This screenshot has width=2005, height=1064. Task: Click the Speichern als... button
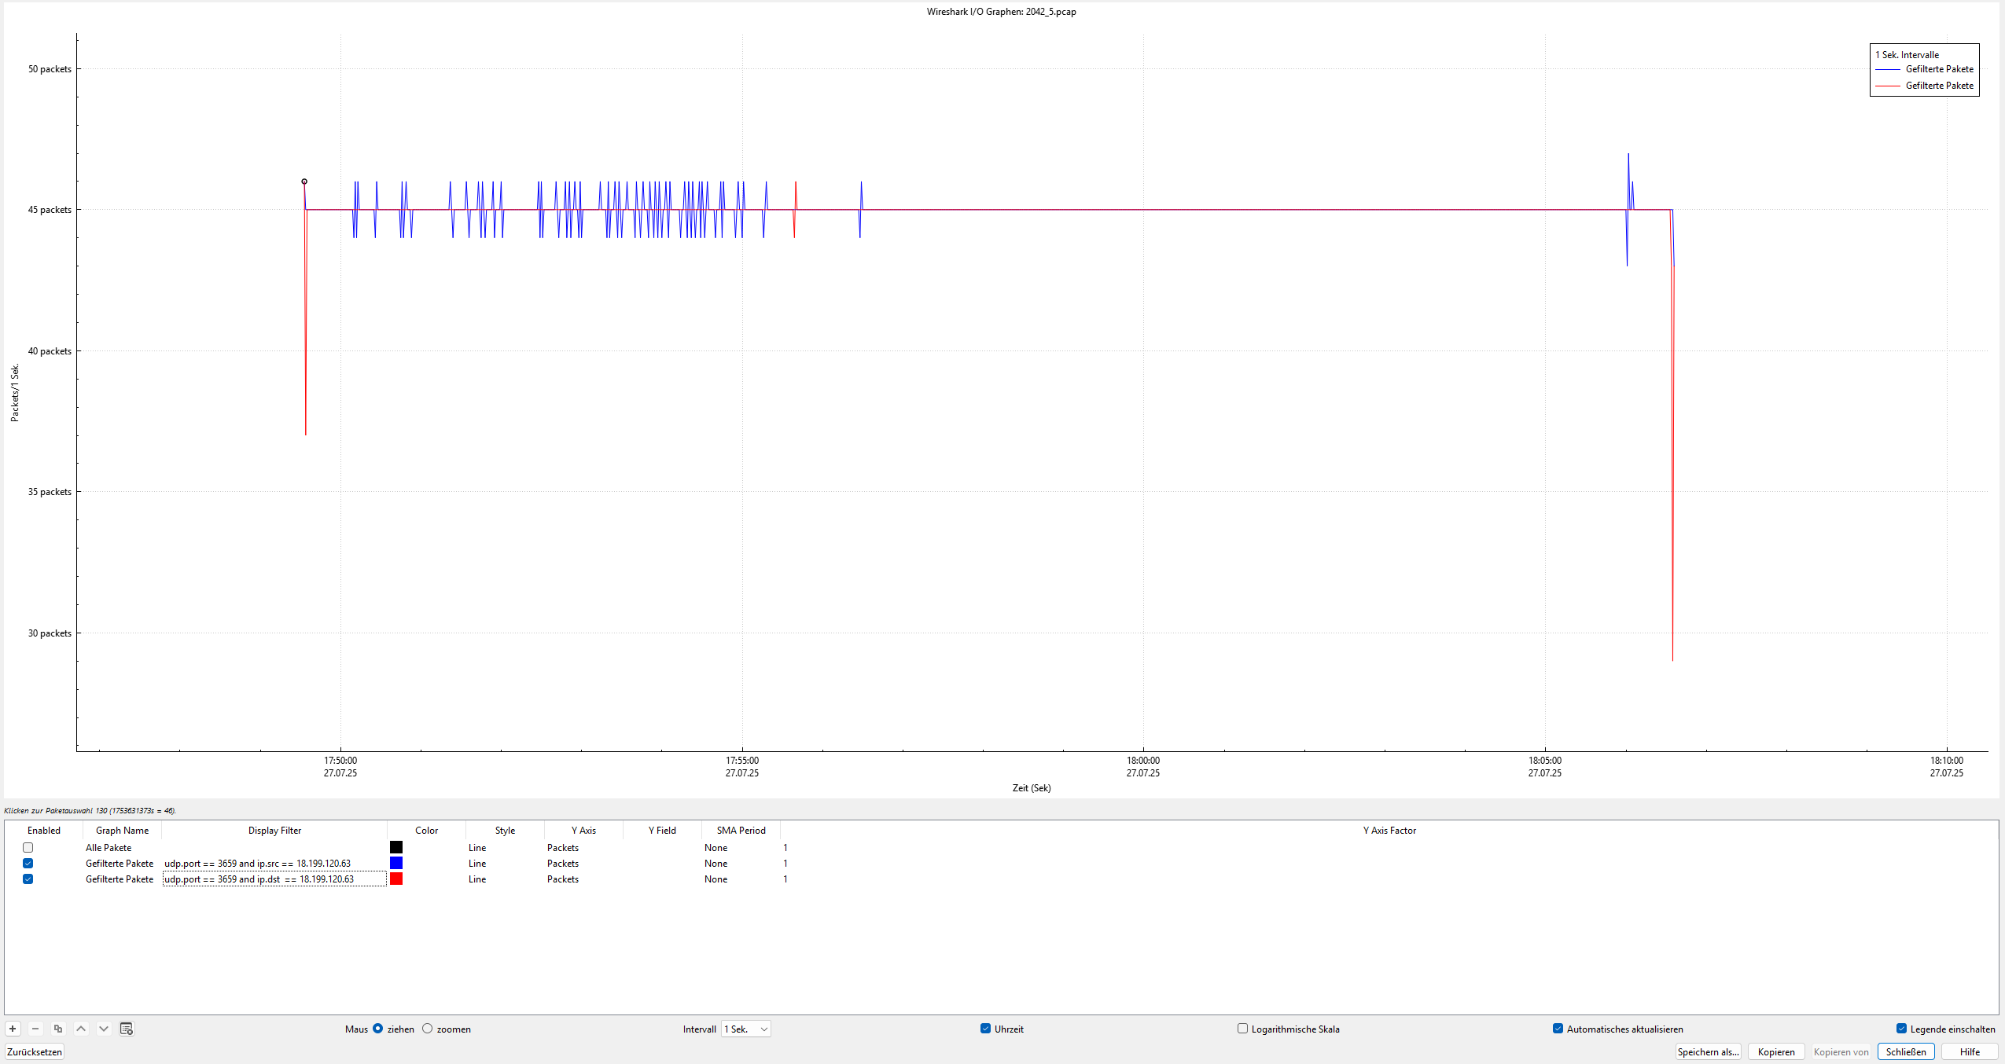click(1708, 1051)
